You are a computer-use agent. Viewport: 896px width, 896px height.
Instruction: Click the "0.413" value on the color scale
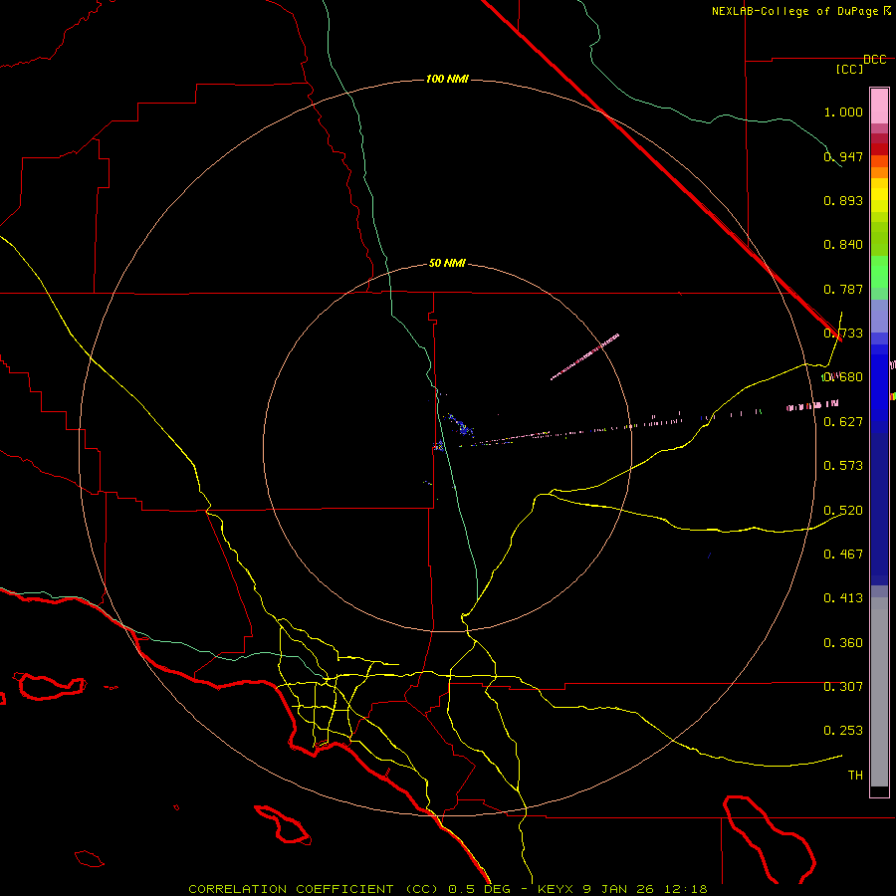pos(843,598)
